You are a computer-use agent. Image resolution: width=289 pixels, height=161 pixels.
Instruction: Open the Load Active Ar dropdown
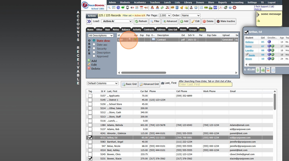pos(117,21)
